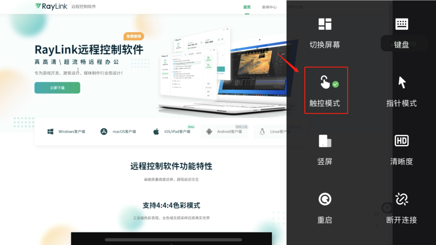Click the 立即下载 download button

pyautogui.click(x=57, y=88)
